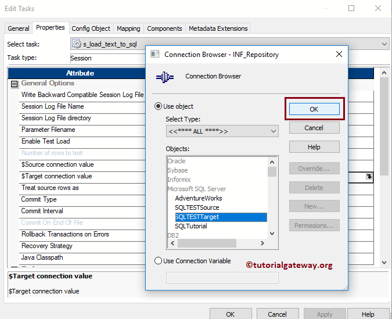The width and height of the screenshot is (392, 319).
Task: Click the attribute table scroll up arrow
Action: [384, 73]
